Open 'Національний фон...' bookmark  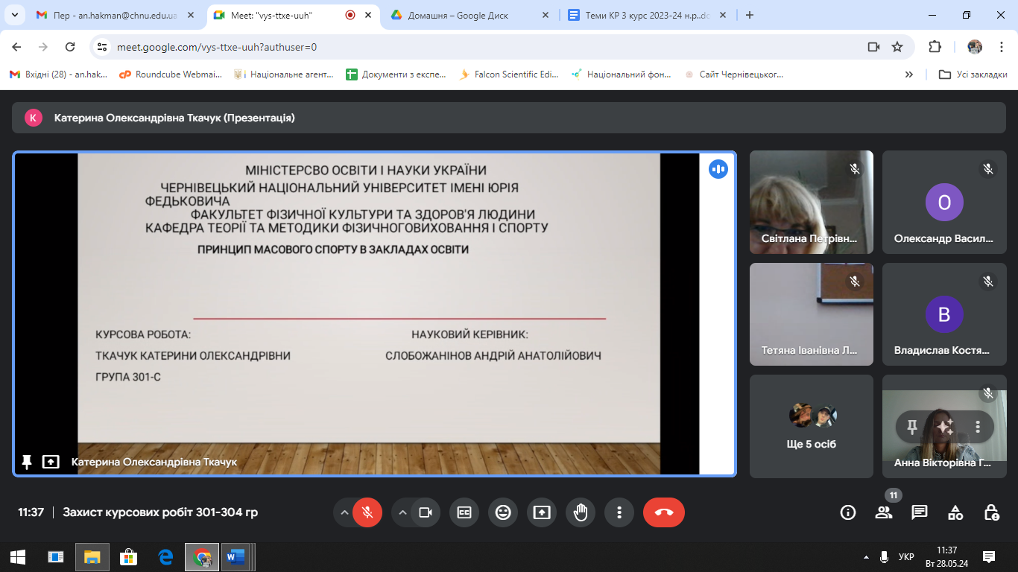click(621, 74)
